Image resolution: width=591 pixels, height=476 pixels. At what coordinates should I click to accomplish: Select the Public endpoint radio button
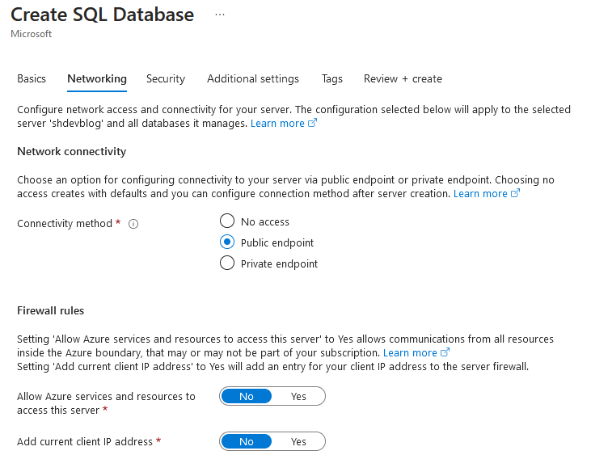point(227,242)
